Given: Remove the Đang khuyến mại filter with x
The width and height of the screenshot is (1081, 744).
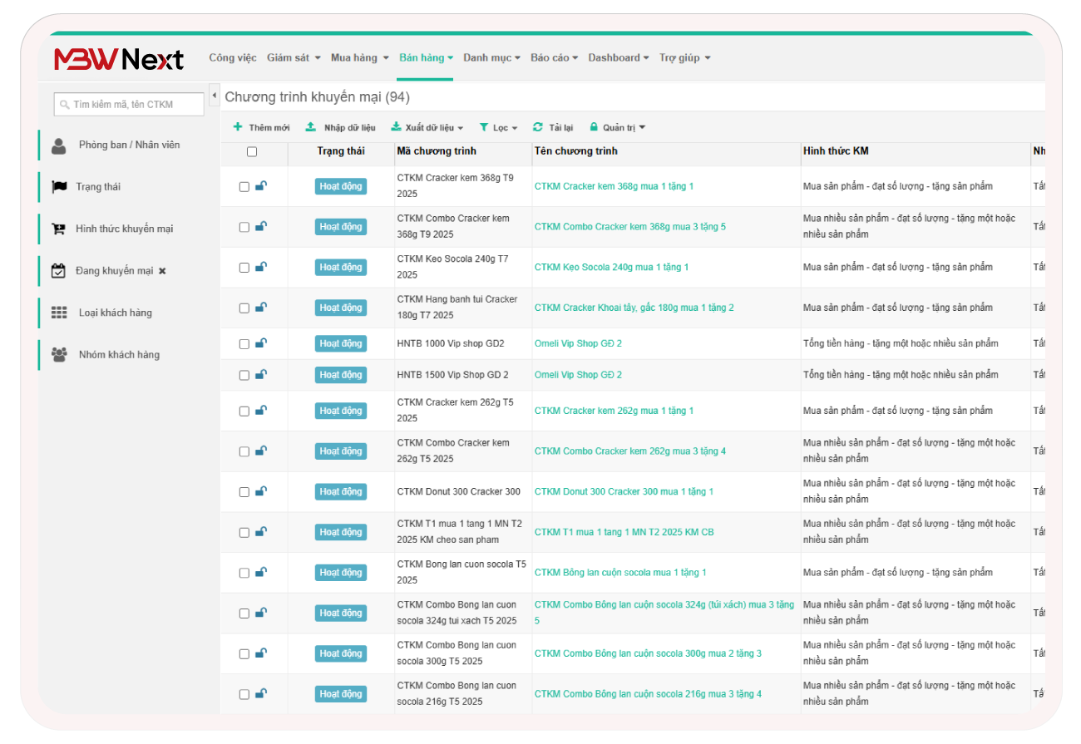Looking at the screenshot, I should pyautogui.click(x=162, y=271).
